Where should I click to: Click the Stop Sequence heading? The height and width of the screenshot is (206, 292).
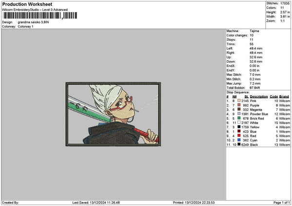[x=238, y=92]
